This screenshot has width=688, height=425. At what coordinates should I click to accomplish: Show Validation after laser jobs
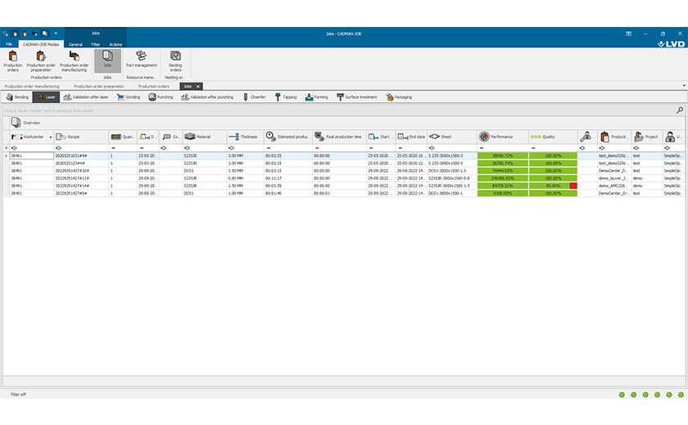click(86, 97)
